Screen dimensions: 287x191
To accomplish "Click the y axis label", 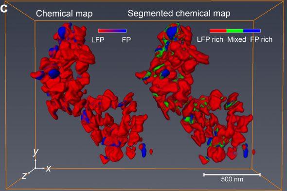I will [36, 152].
